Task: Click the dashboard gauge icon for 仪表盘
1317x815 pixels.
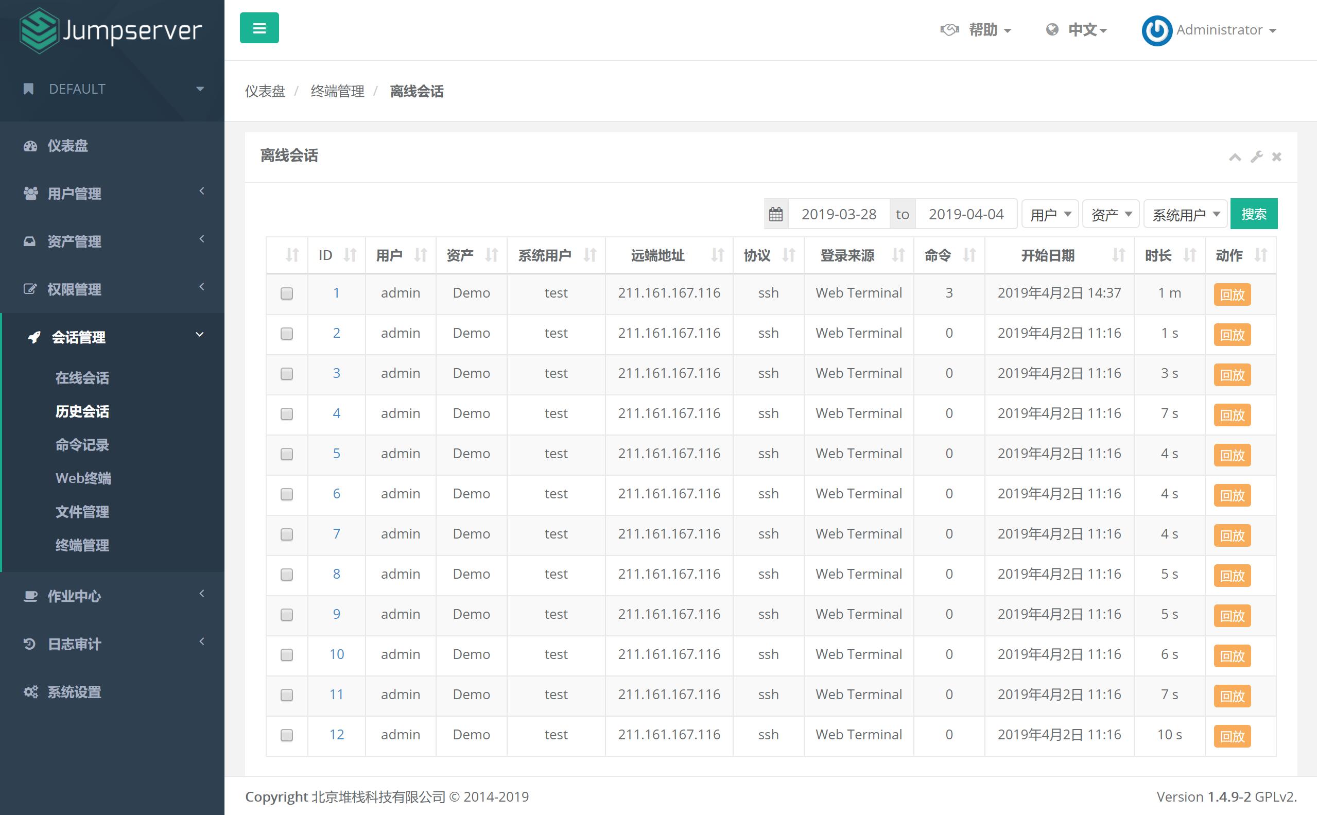Action: (x=30, y=146)
